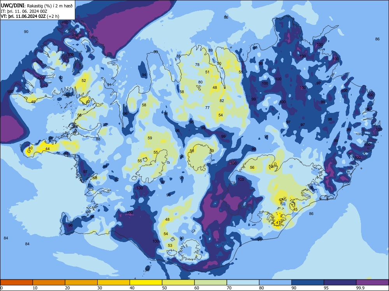Click the map value 77 in the north
Image resolution: width=389 pixels, height=291 pixels.
(207, 107)
